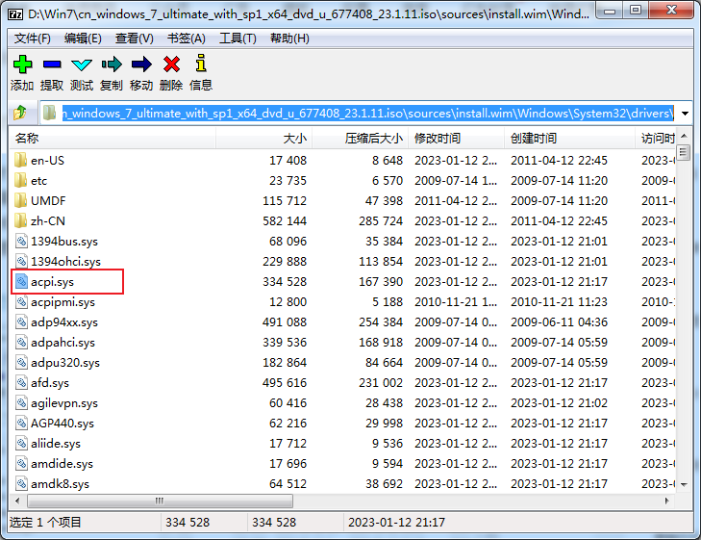Click inside the path address field

tap(367, 114)
